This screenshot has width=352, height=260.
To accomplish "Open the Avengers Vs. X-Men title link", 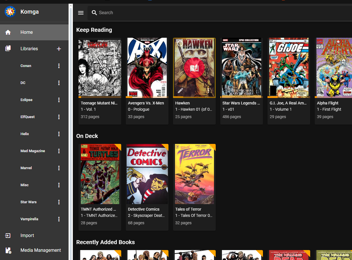I will (x=146, y=103).
